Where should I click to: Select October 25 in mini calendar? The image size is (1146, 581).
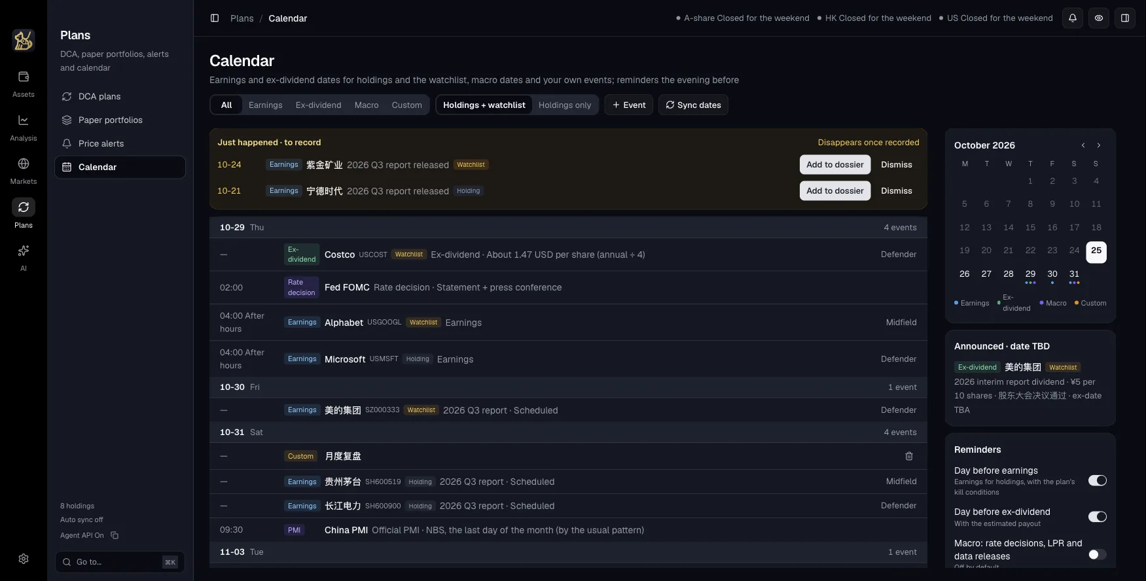(x=1096, y=251)
